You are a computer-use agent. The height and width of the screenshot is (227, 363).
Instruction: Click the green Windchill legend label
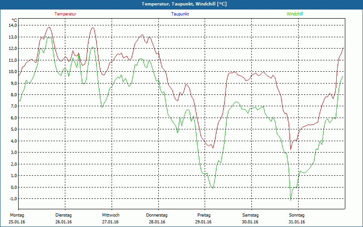pyautogui.click(x=294, y=14)
